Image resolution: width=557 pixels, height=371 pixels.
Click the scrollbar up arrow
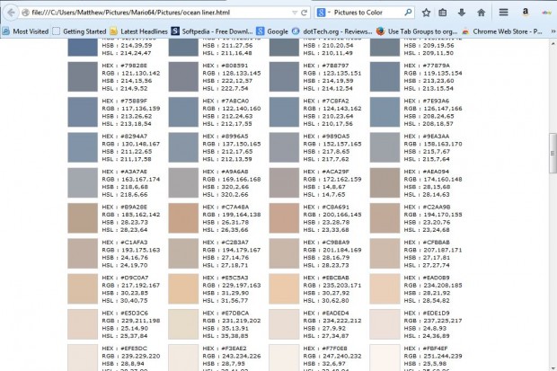[x=553, y=43]
